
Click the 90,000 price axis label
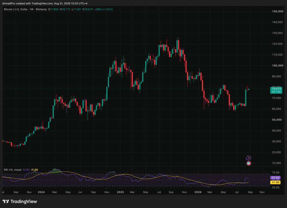coord(276,76)
